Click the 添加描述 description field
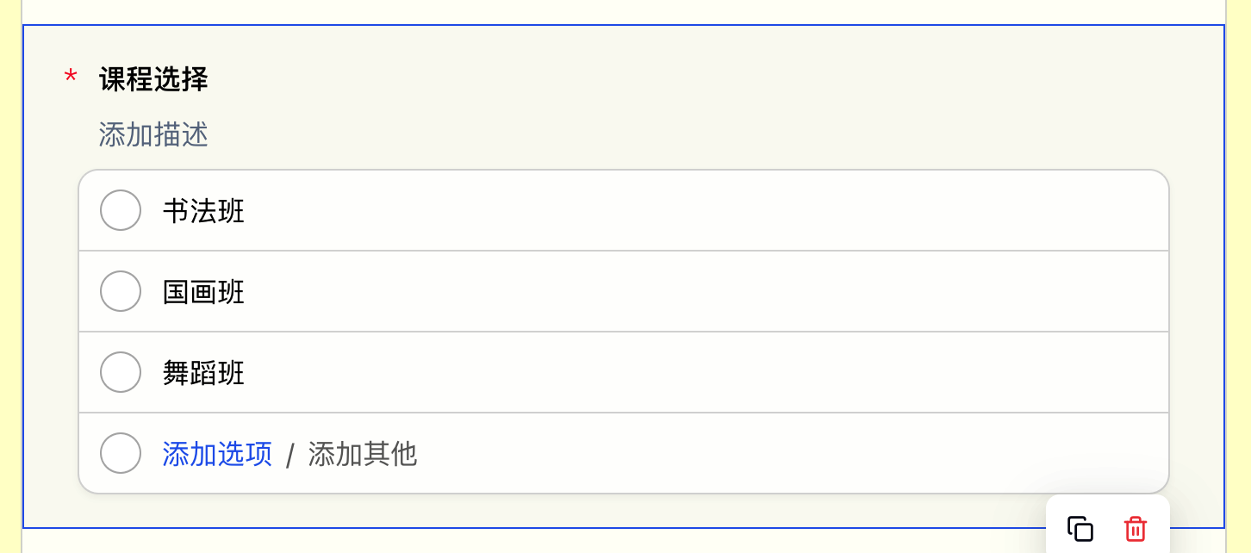The width and height of the screenshot is (1251, 553). [x=153, y=134]
